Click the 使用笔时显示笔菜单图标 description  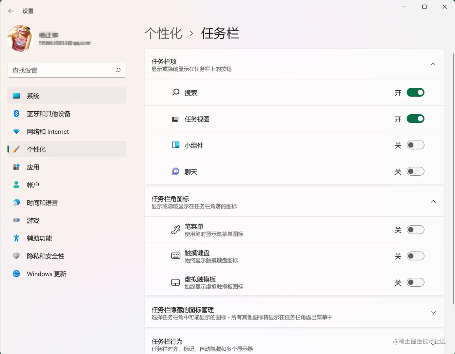click(x=214, y=234)
